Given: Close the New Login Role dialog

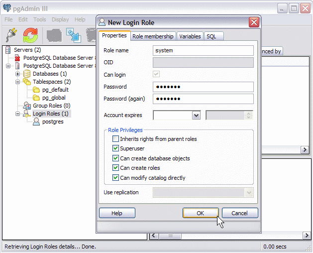Looking at the screenshot, I should pyautogui.click(x=254, y=22).
